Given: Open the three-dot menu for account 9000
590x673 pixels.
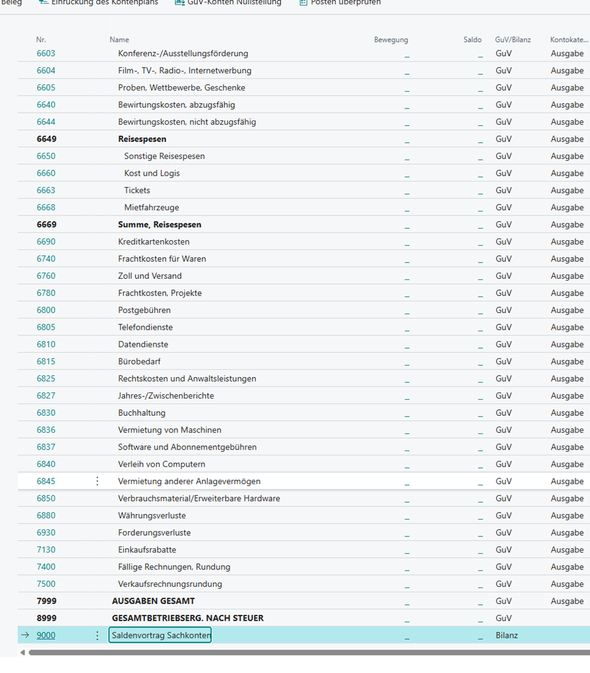Looking at the screenshot, I should click(x=97, y=635).
